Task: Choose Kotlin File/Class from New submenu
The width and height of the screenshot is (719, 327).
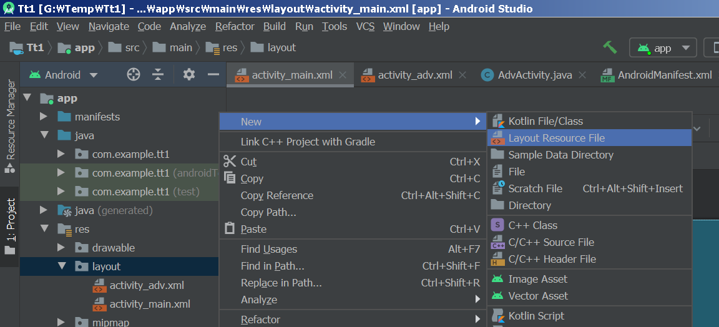Action: pos(589,121)
